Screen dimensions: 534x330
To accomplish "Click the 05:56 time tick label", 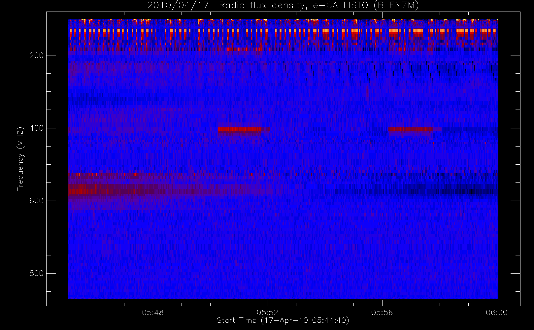I will click(x=382, y=313).
